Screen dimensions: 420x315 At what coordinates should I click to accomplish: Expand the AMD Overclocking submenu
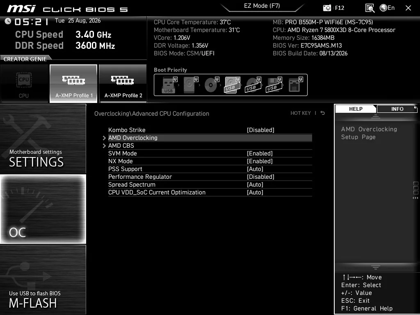pyautogui.click(x=210, y=138)
